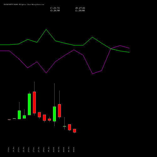Viewport: 157px width, 157px height.
Task: Click the 22 Jan date label
Action: click(24, 149)
